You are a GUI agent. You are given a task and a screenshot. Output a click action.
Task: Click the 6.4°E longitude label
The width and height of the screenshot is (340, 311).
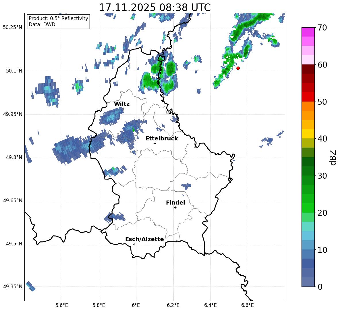pos(210,305)
